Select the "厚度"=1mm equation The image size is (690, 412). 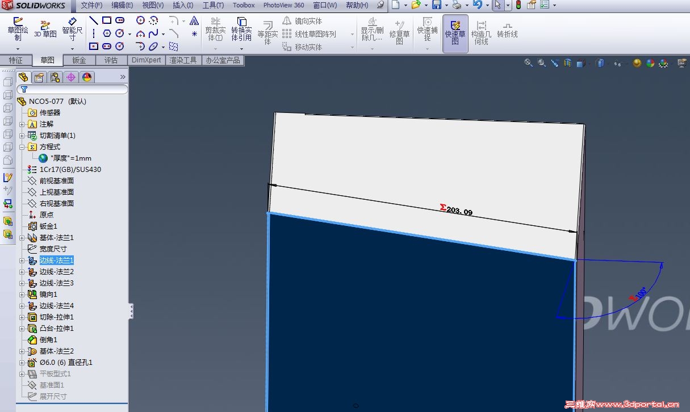pyautogui.click(x=70, y=158)
